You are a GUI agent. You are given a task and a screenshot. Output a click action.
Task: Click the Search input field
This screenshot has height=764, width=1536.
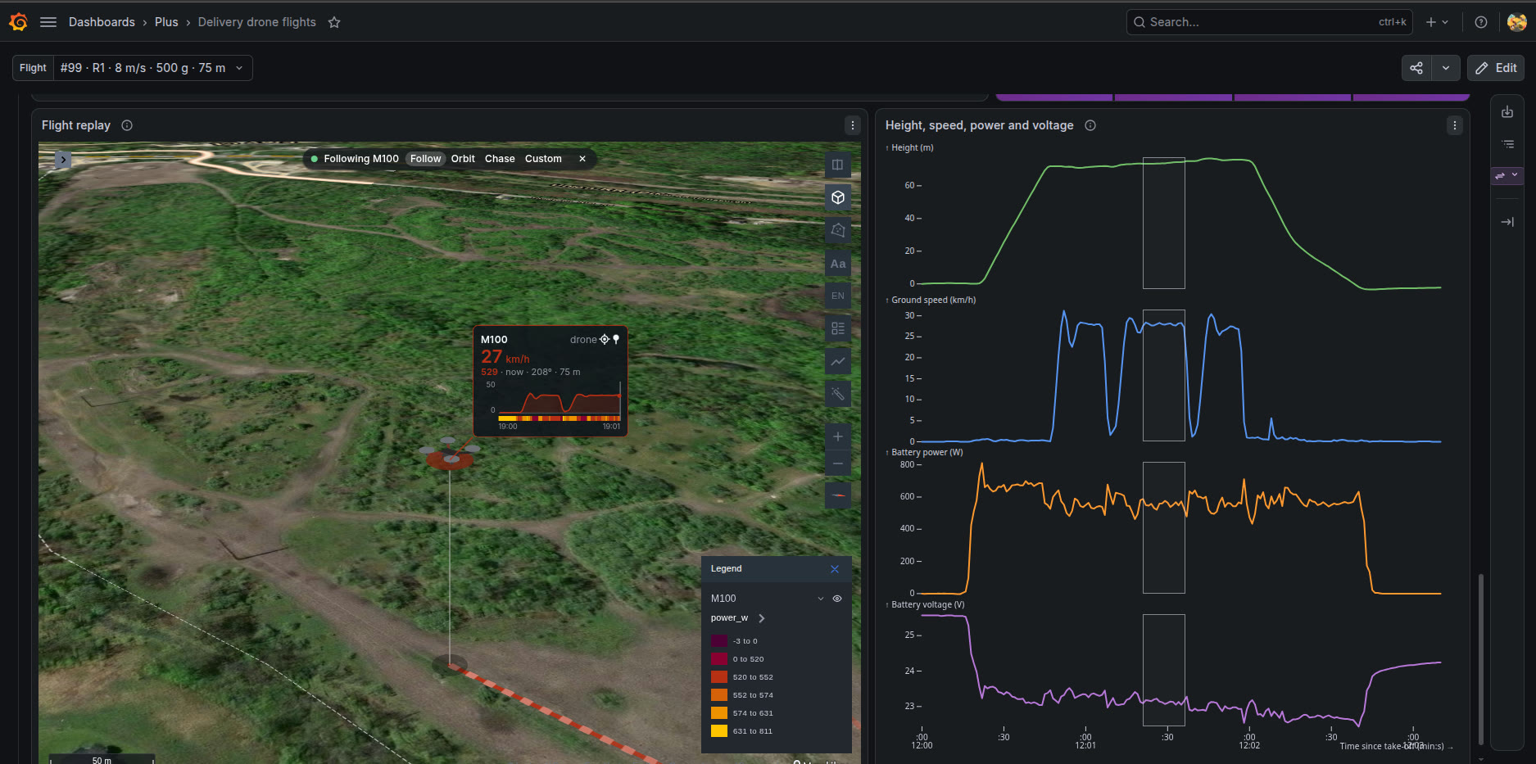coord(1269,22)
